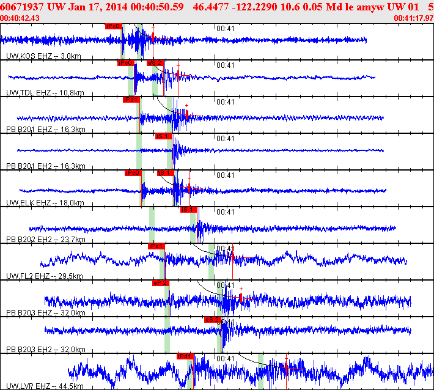The height and width of the screenshot is (390, 434).
Task: Click the iPc0 pick flag on ELK trace
Action: pos(133,173)
